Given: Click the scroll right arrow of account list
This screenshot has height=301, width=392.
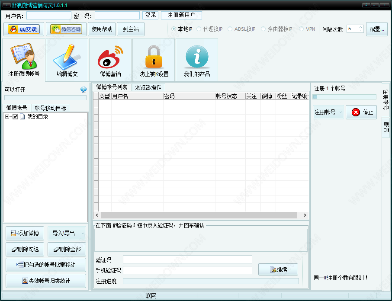Looking at the screenshot, I should coord(305,215).
